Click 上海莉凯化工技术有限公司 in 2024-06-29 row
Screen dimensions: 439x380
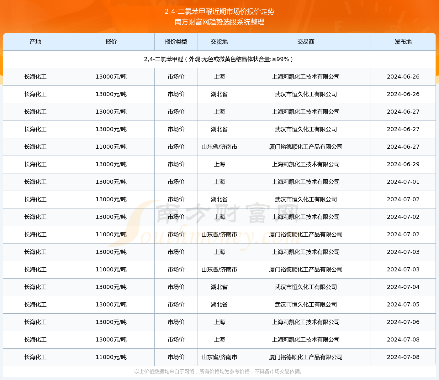tap(306, 164)
